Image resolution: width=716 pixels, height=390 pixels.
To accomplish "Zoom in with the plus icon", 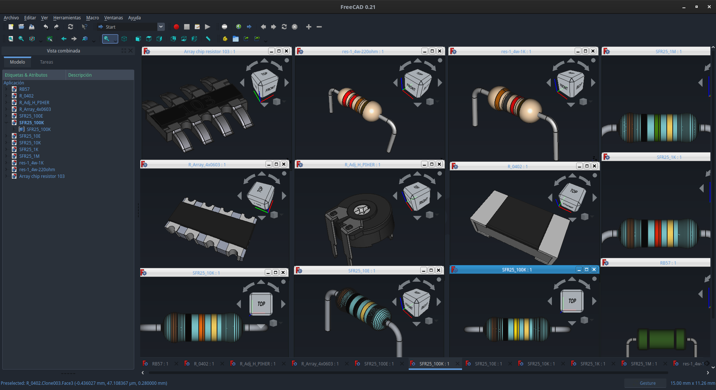I will coord(309,27).
